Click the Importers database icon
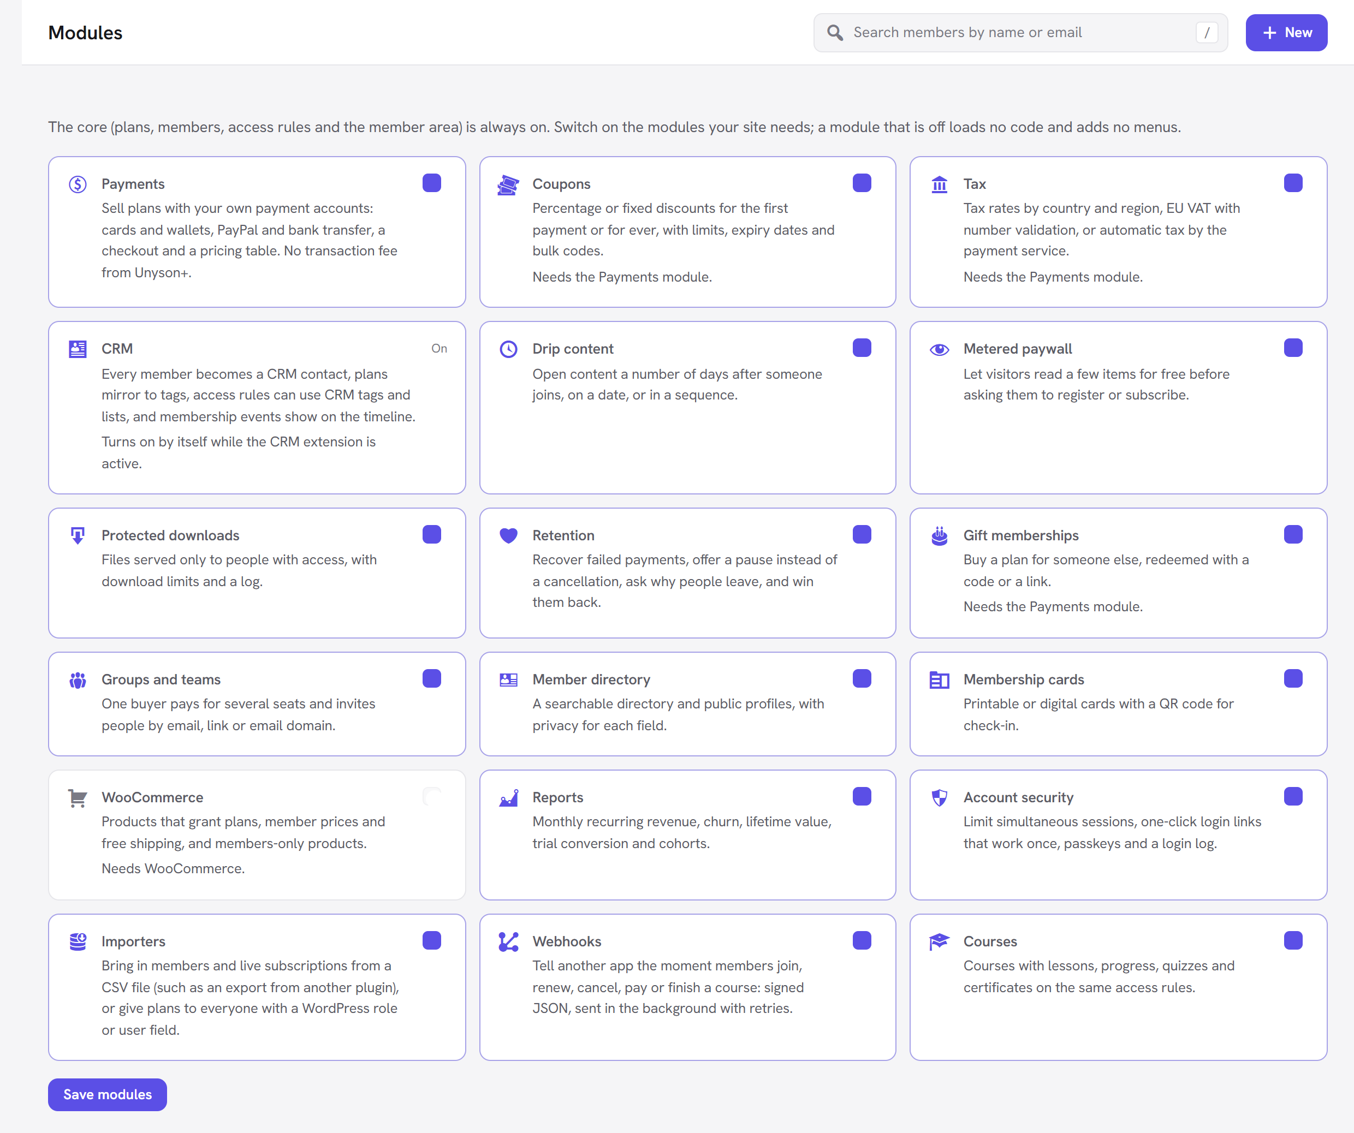 click(x=78, y=941)
